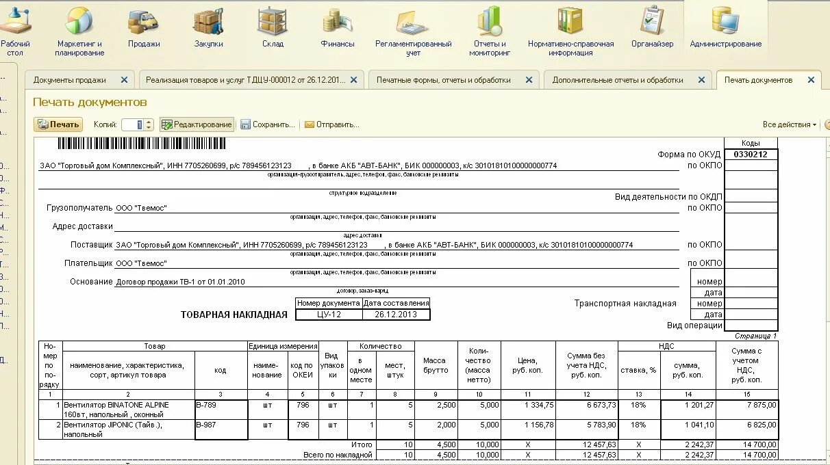Click Отправить... button
Image resolution: width=830 pixels, height=465 pixels.
coord(331,124)
